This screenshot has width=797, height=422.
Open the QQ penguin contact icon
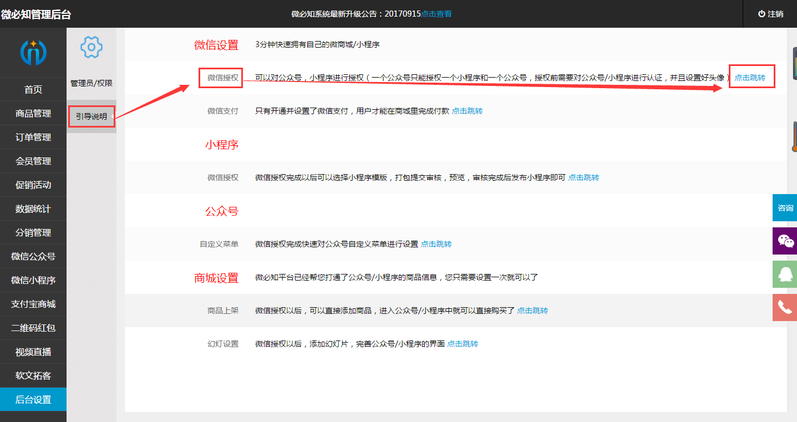785,274
